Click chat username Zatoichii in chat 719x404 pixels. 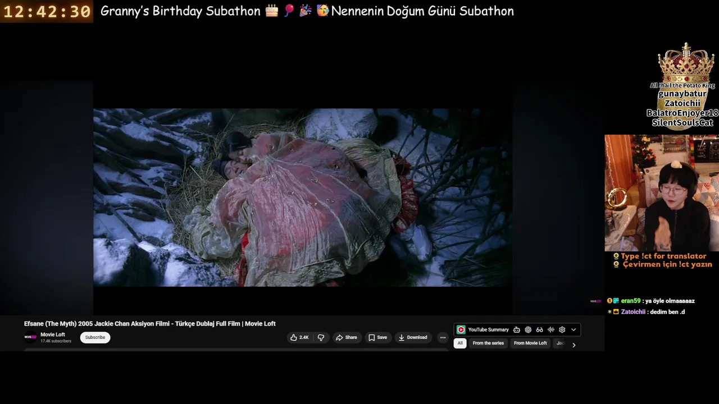632,312
